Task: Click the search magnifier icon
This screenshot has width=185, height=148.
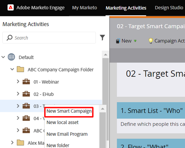Action: 9,38
